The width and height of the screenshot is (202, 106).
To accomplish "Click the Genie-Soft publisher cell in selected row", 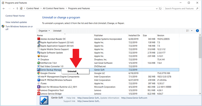I will click(99, 70).
